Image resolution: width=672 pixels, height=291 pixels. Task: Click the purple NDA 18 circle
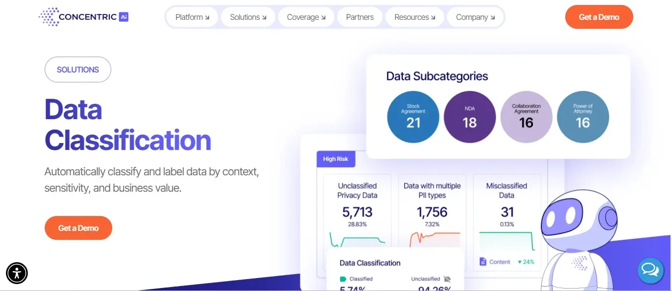(470, 117)
